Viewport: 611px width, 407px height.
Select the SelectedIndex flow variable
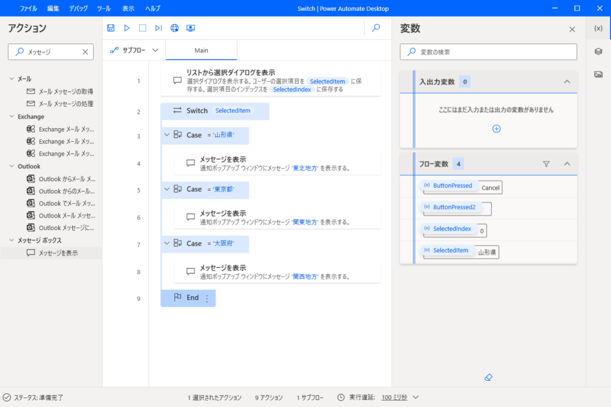pos(449,229)
